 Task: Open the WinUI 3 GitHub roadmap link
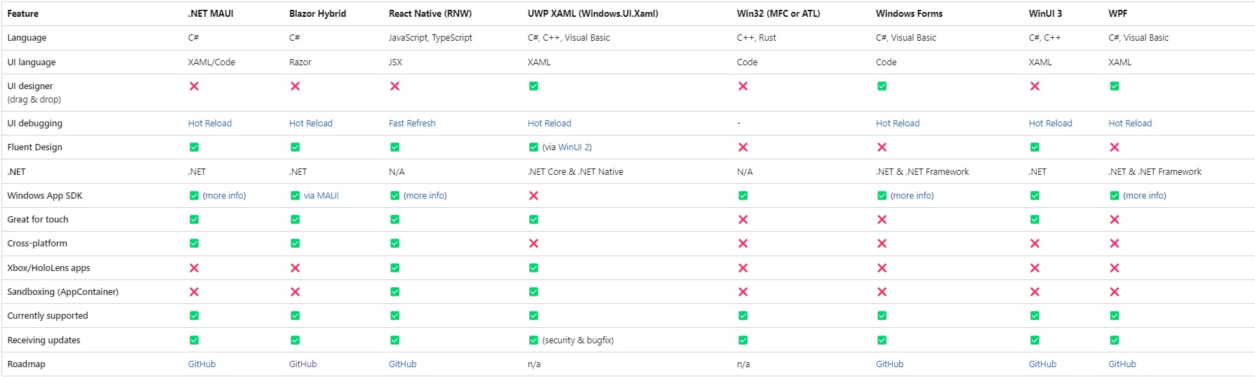pos(1042,364)
